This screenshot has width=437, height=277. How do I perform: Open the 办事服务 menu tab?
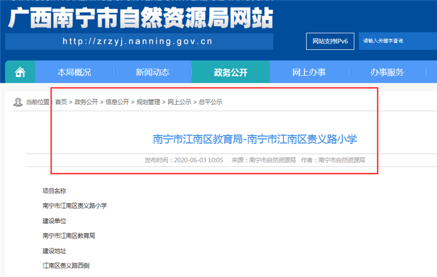pos(387,72)
